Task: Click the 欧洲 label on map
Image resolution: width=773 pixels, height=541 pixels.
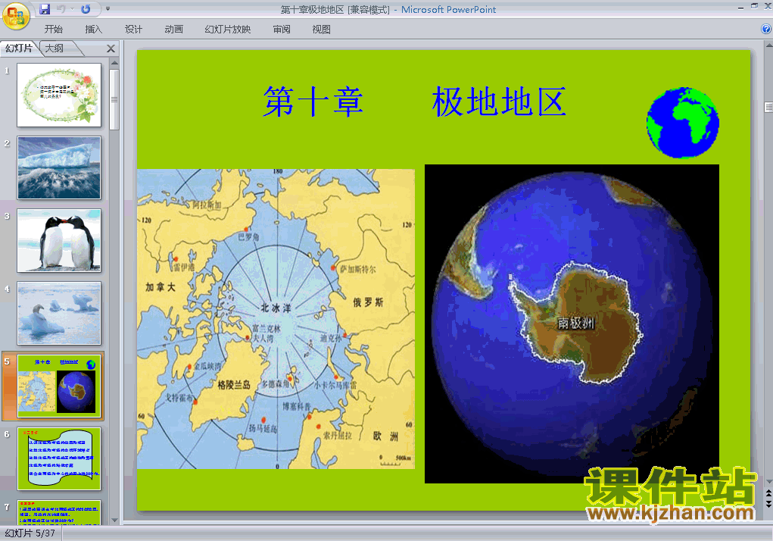Action: click(385, 436)
